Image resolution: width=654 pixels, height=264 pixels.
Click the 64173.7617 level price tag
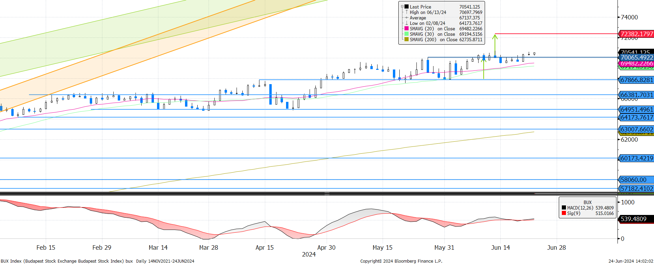tap(636, 117)
